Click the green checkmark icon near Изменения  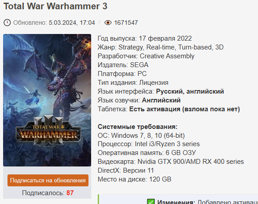point(151,202)
